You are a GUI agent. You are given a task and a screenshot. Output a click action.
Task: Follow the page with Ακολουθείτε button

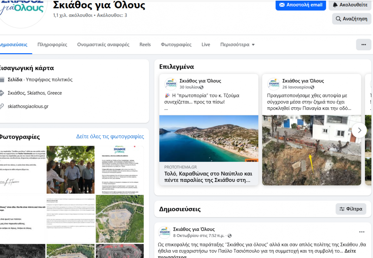[x=350, y=5]
